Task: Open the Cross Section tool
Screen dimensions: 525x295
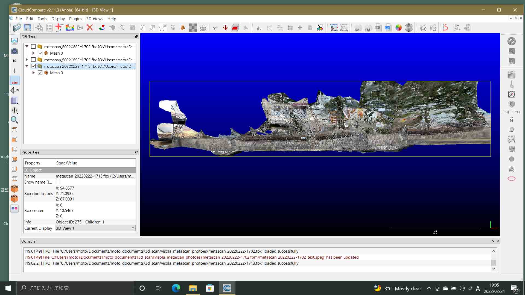Action: (235, 28)
